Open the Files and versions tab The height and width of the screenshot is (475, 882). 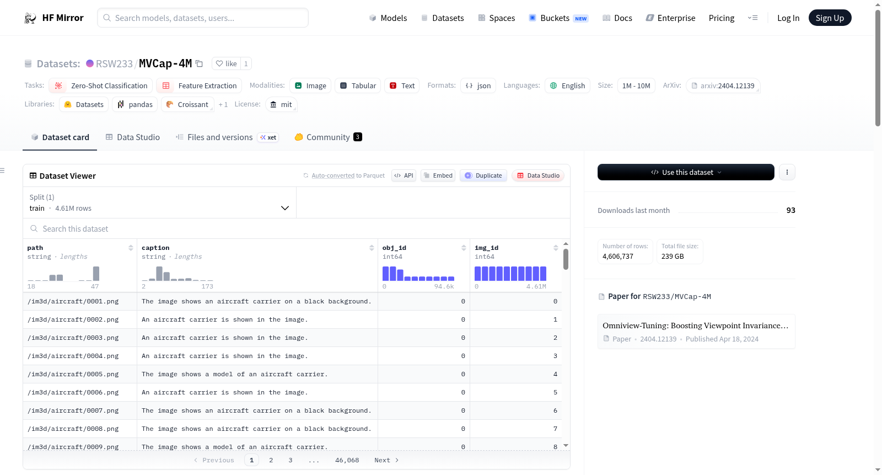pos(227,137)
